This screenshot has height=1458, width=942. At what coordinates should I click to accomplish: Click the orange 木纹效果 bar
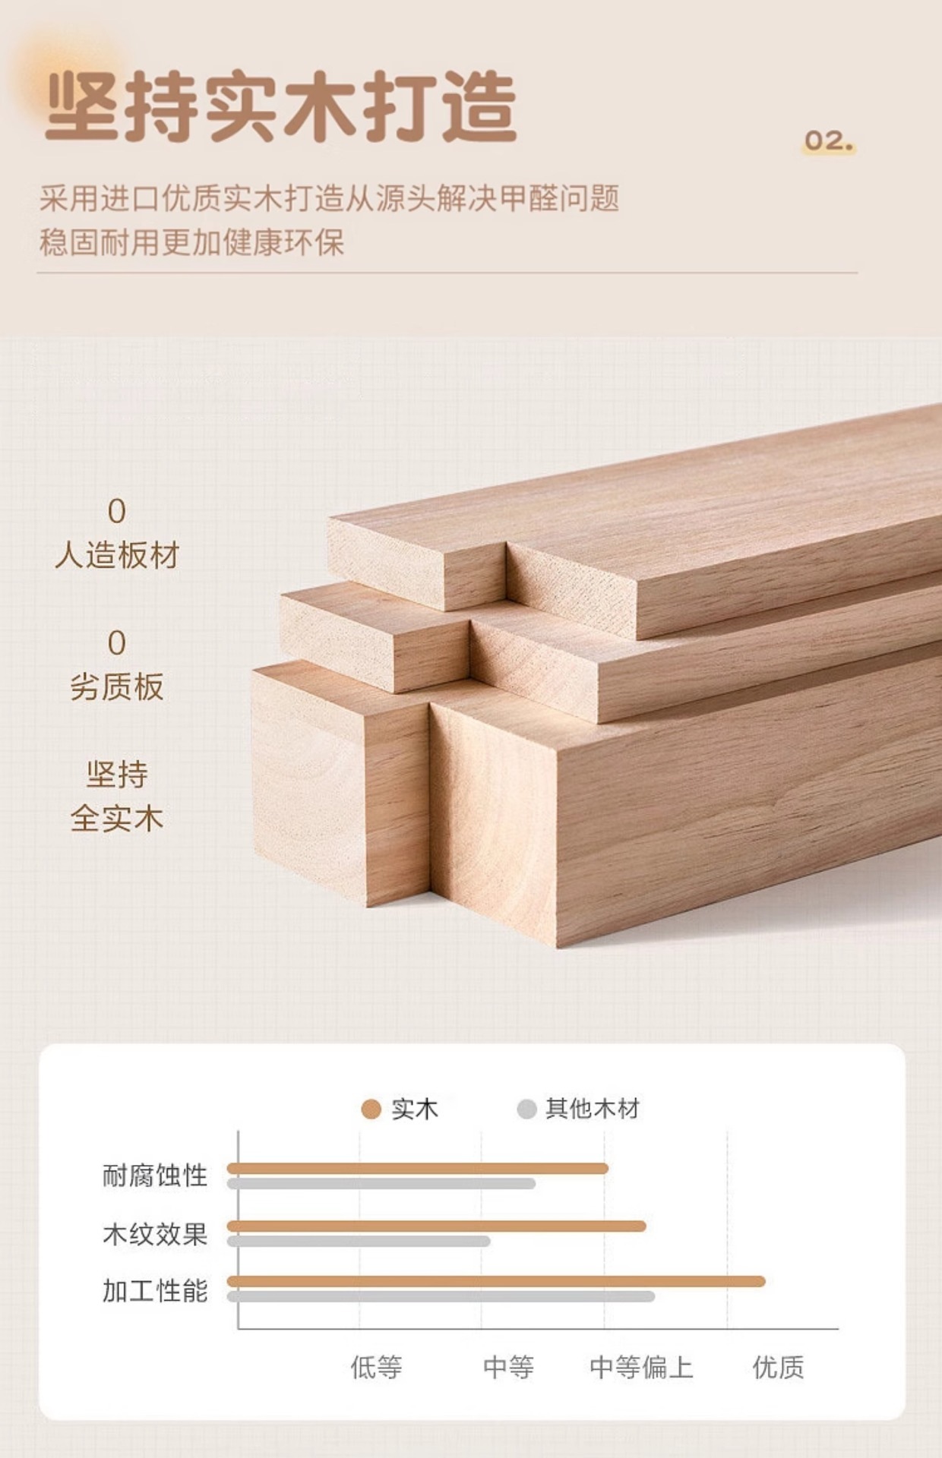[x=436, y=1226]
